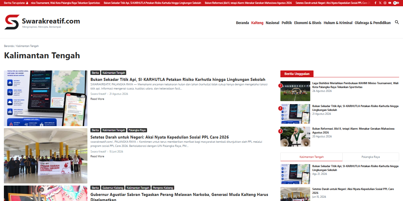The image size is (403, 201).
Task: Open the Gubernur Agustiar Sabran article thumbnail
Action: [46, 193]
